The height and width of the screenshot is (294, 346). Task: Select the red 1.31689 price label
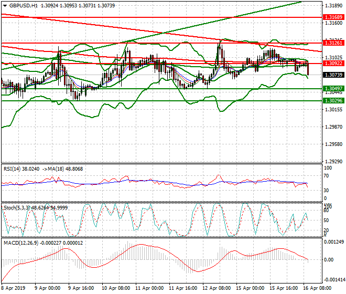point(333,17)
